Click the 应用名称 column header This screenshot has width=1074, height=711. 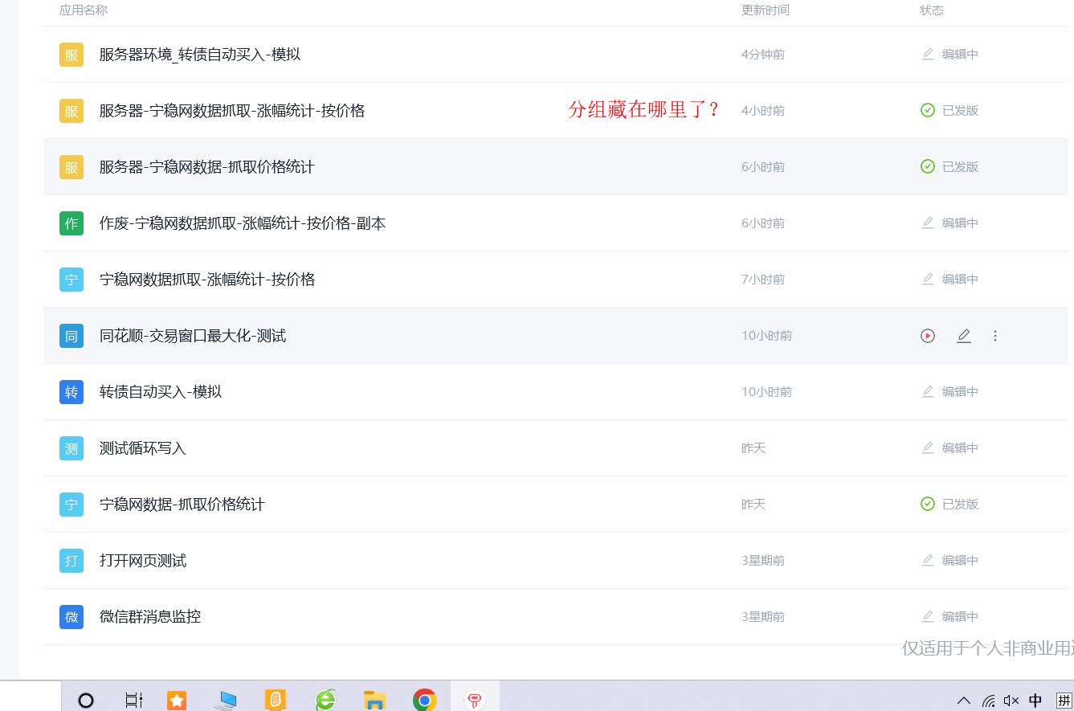84,10
